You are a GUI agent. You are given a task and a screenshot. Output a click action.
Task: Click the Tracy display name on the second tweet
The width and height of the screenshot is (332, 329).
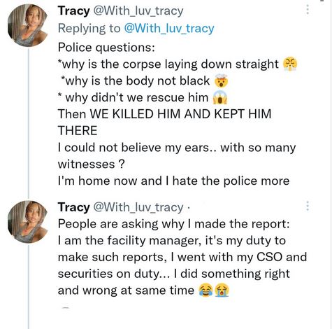[74, 207]
